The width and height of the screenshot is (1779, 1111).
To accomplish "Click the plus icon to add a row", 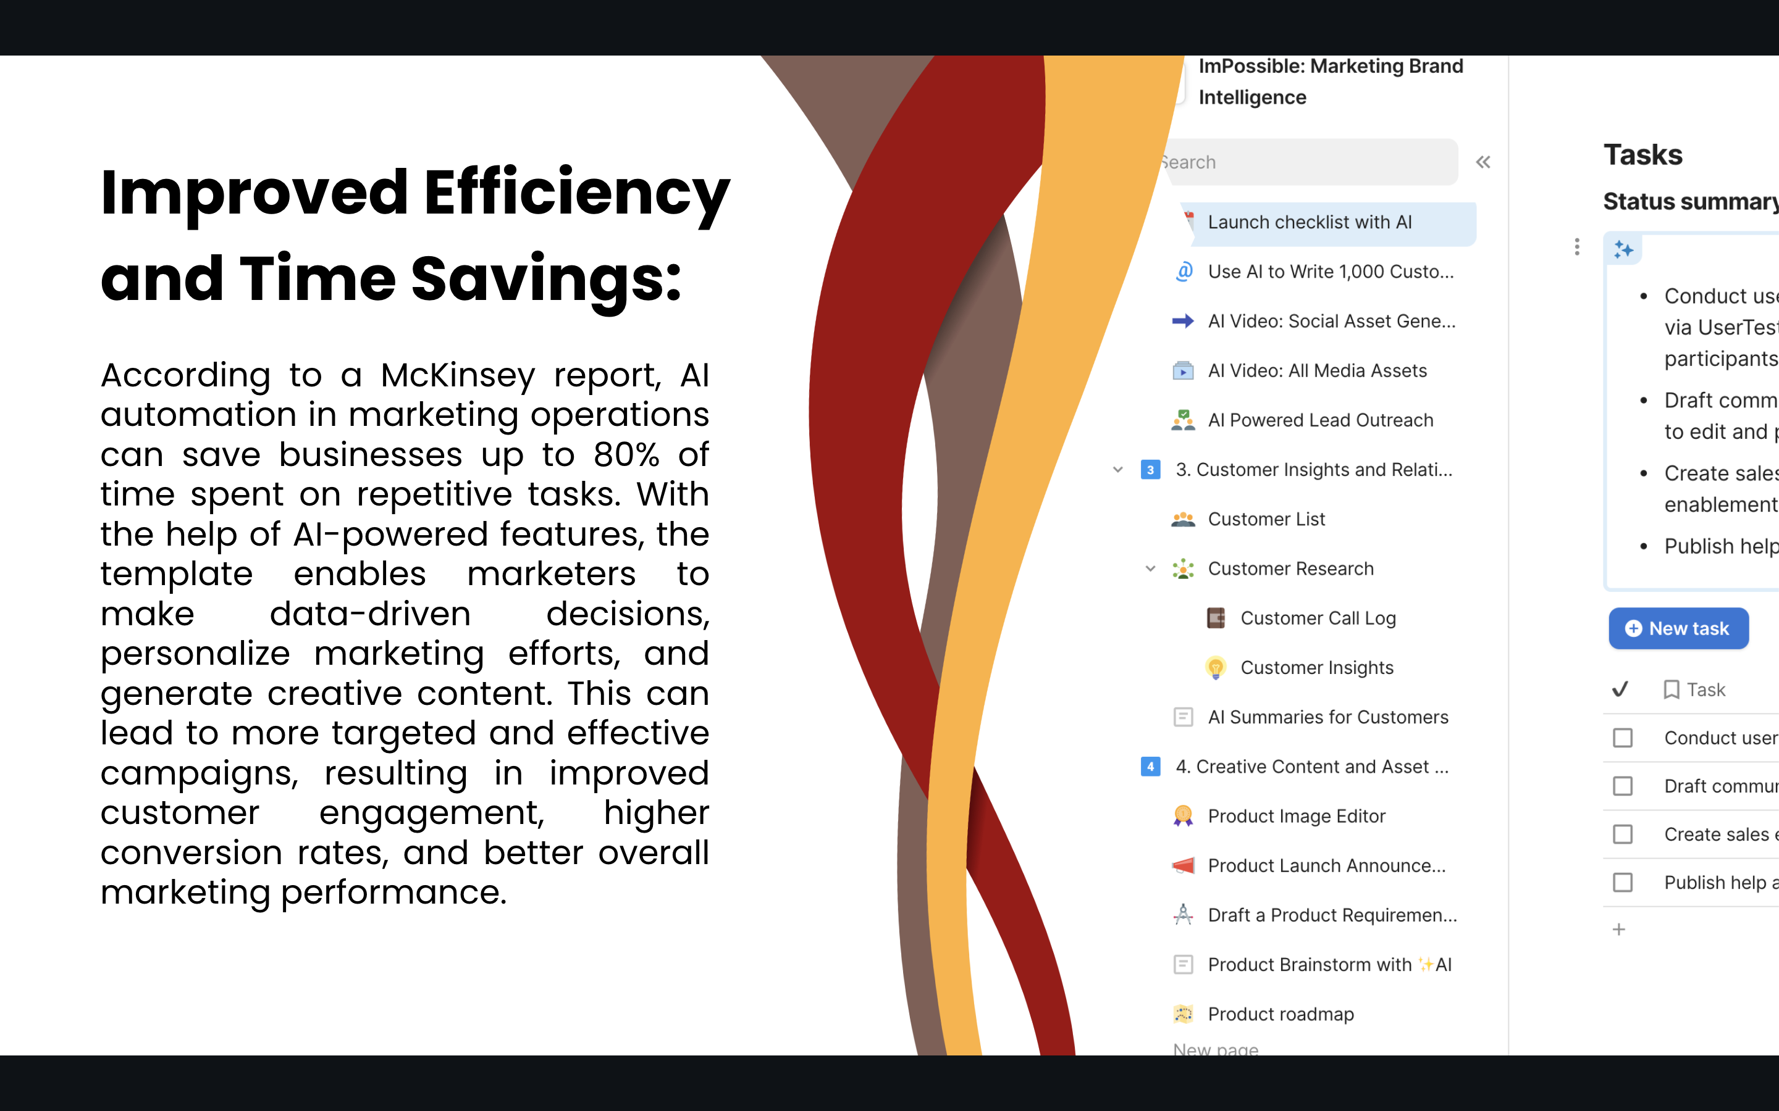I will 1619,930.
